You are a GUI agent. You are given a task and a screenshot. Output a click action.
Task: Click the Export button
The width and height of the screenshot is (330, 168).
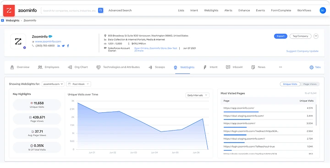click(x=280, y=36)
